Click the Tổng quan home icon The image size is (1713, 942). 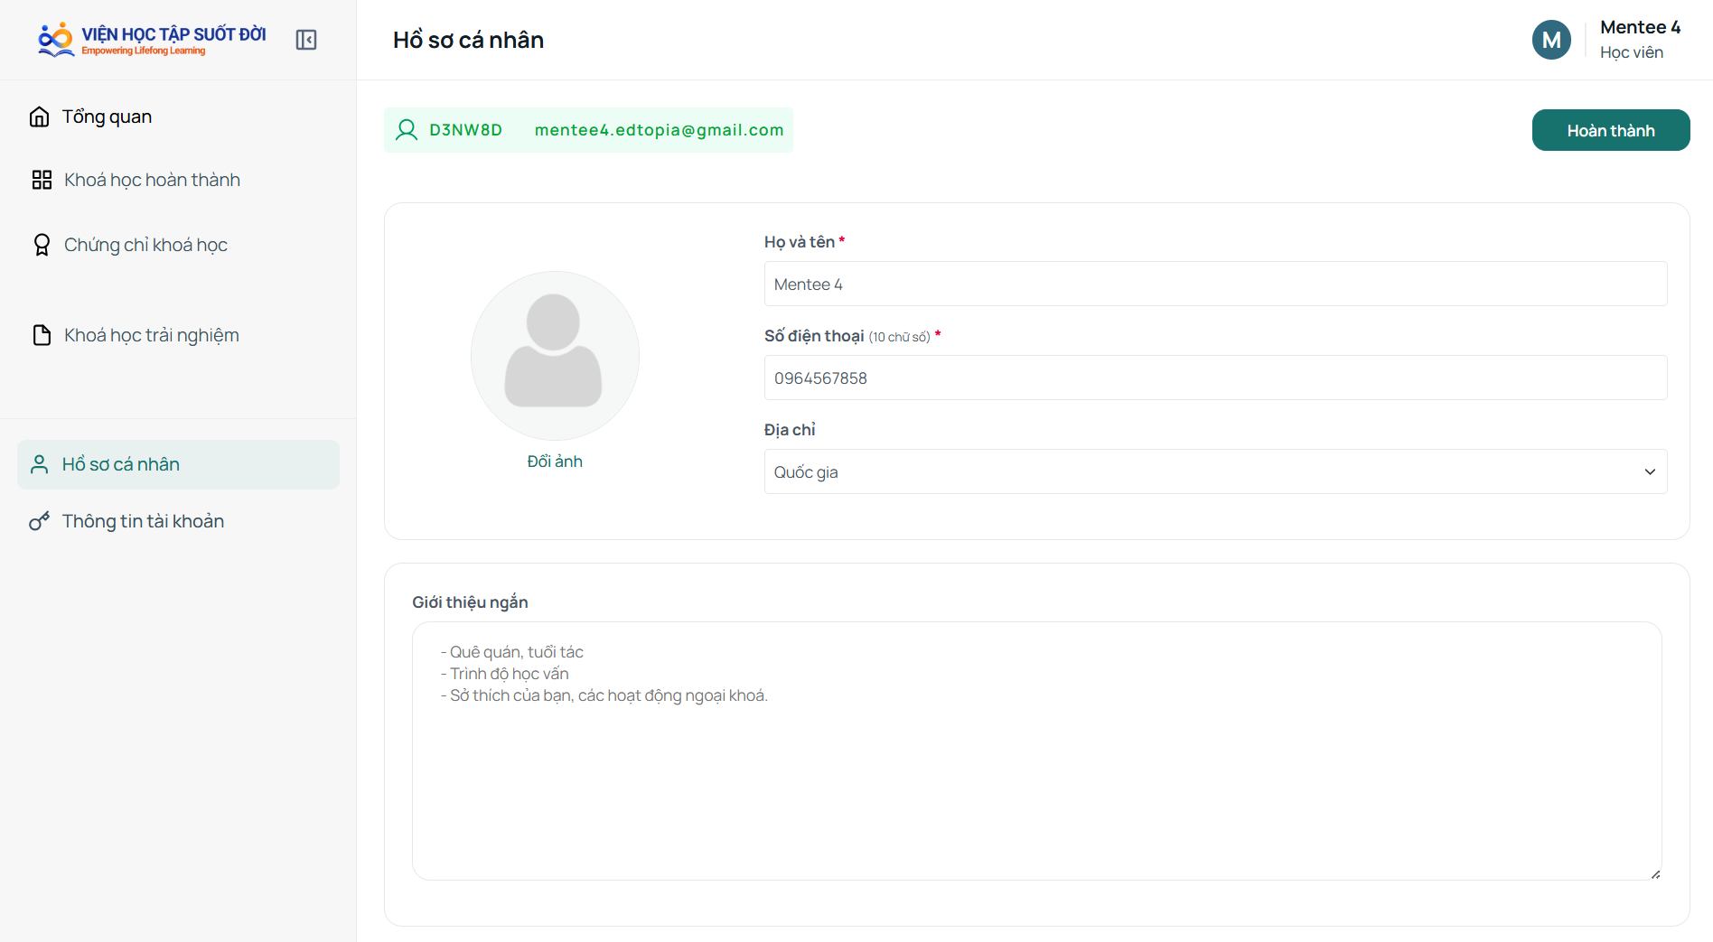(39, 117)
